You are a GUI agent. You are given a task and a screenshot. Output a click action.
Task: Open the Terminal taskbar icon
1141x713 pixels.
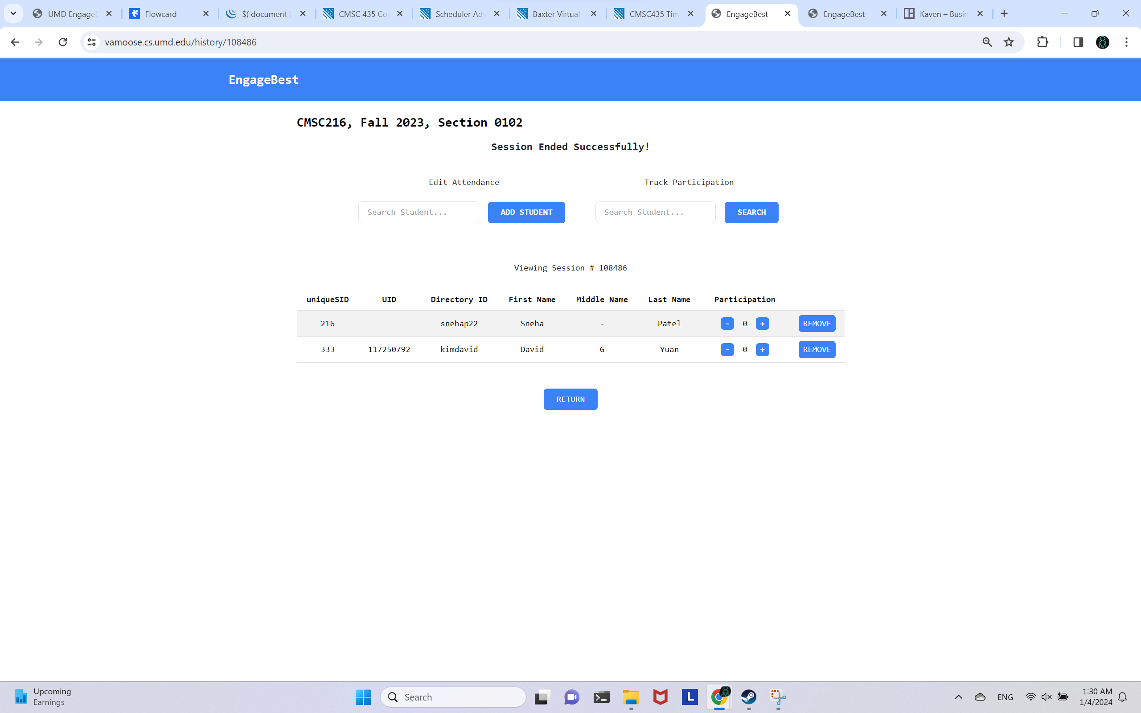601,697
